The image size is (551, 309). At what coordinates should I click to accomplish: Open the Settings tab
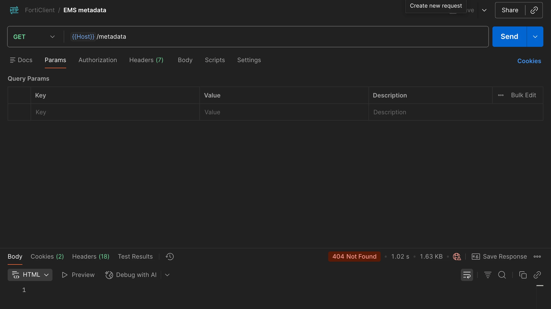coord(249,60)
